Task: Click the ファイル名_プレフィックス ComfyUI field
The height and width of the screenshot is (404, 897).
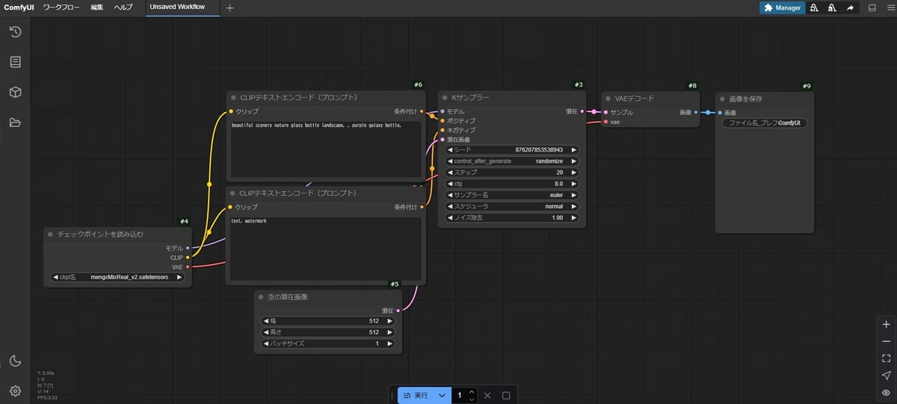Action: (x=765, y=122)
